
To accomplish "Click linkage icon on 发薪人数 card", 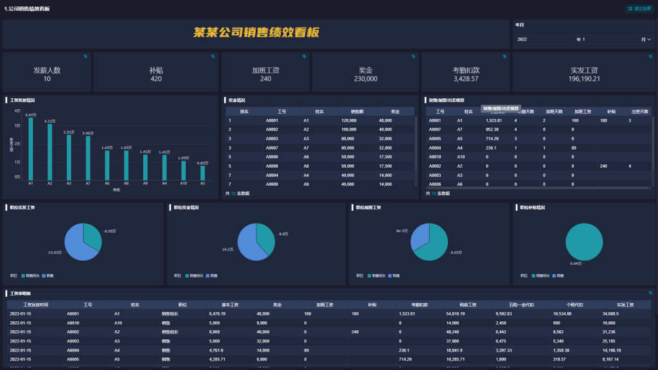I will (85, 57).
